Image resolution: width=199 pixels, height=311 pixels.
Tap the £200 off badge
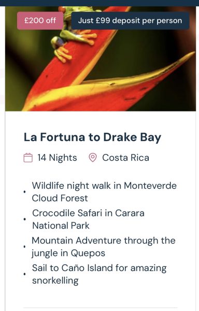coord(40,21)
